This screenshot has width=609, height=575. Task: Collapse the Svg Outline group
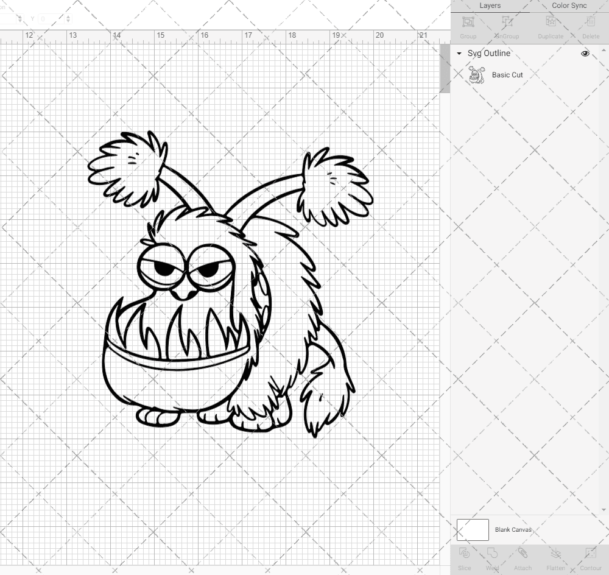[x=459, y=54]
